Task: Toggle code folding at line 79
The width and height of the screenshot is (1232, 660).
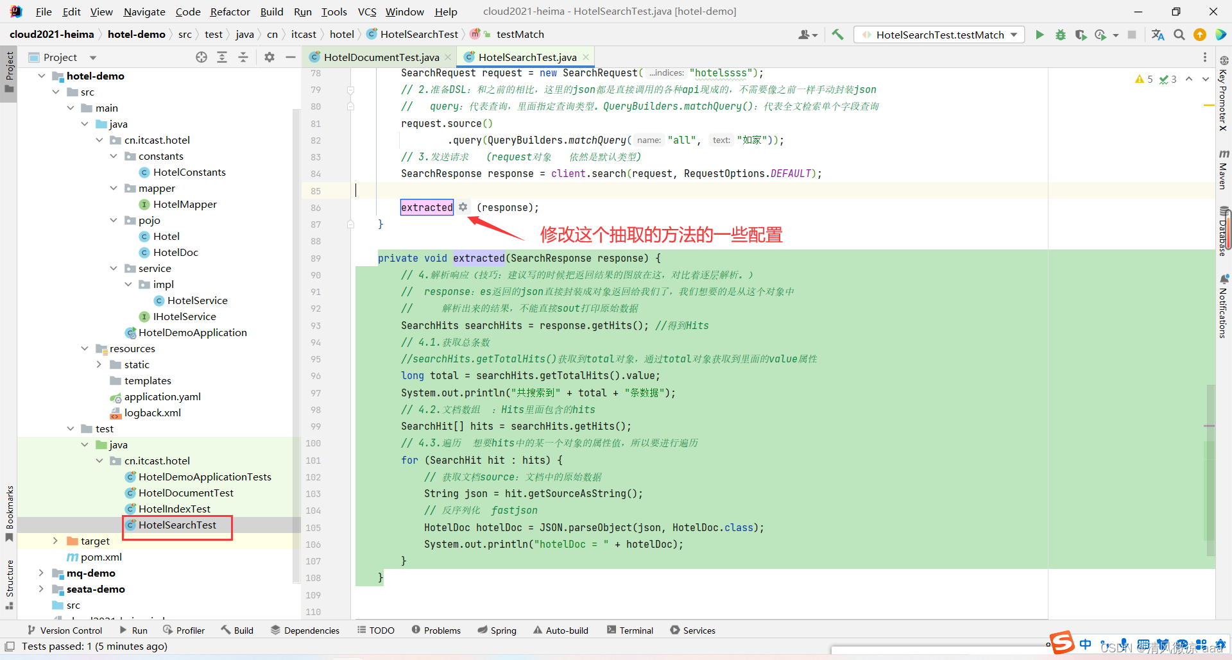Action: coord(351,90)
